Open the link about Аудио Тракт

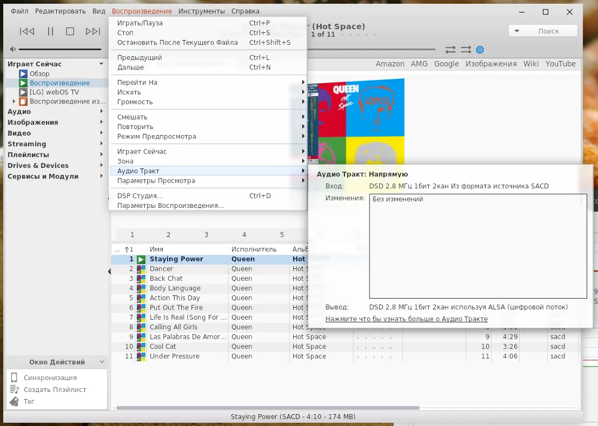pyautogui.click(x=407, y=319)
